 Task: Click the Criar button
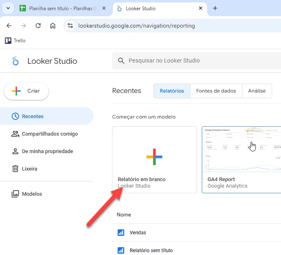click(26, 91)
